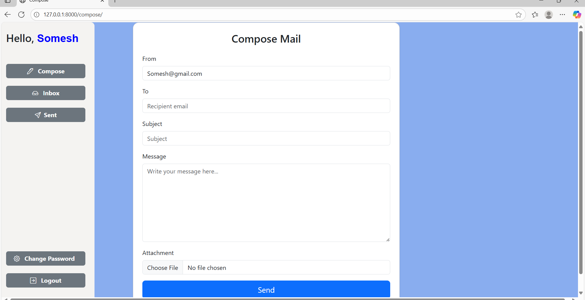Click the 'Somesh' name in greeting
Image resolution: width=585 pixels, height=300 pixels.
coord(58,38)
